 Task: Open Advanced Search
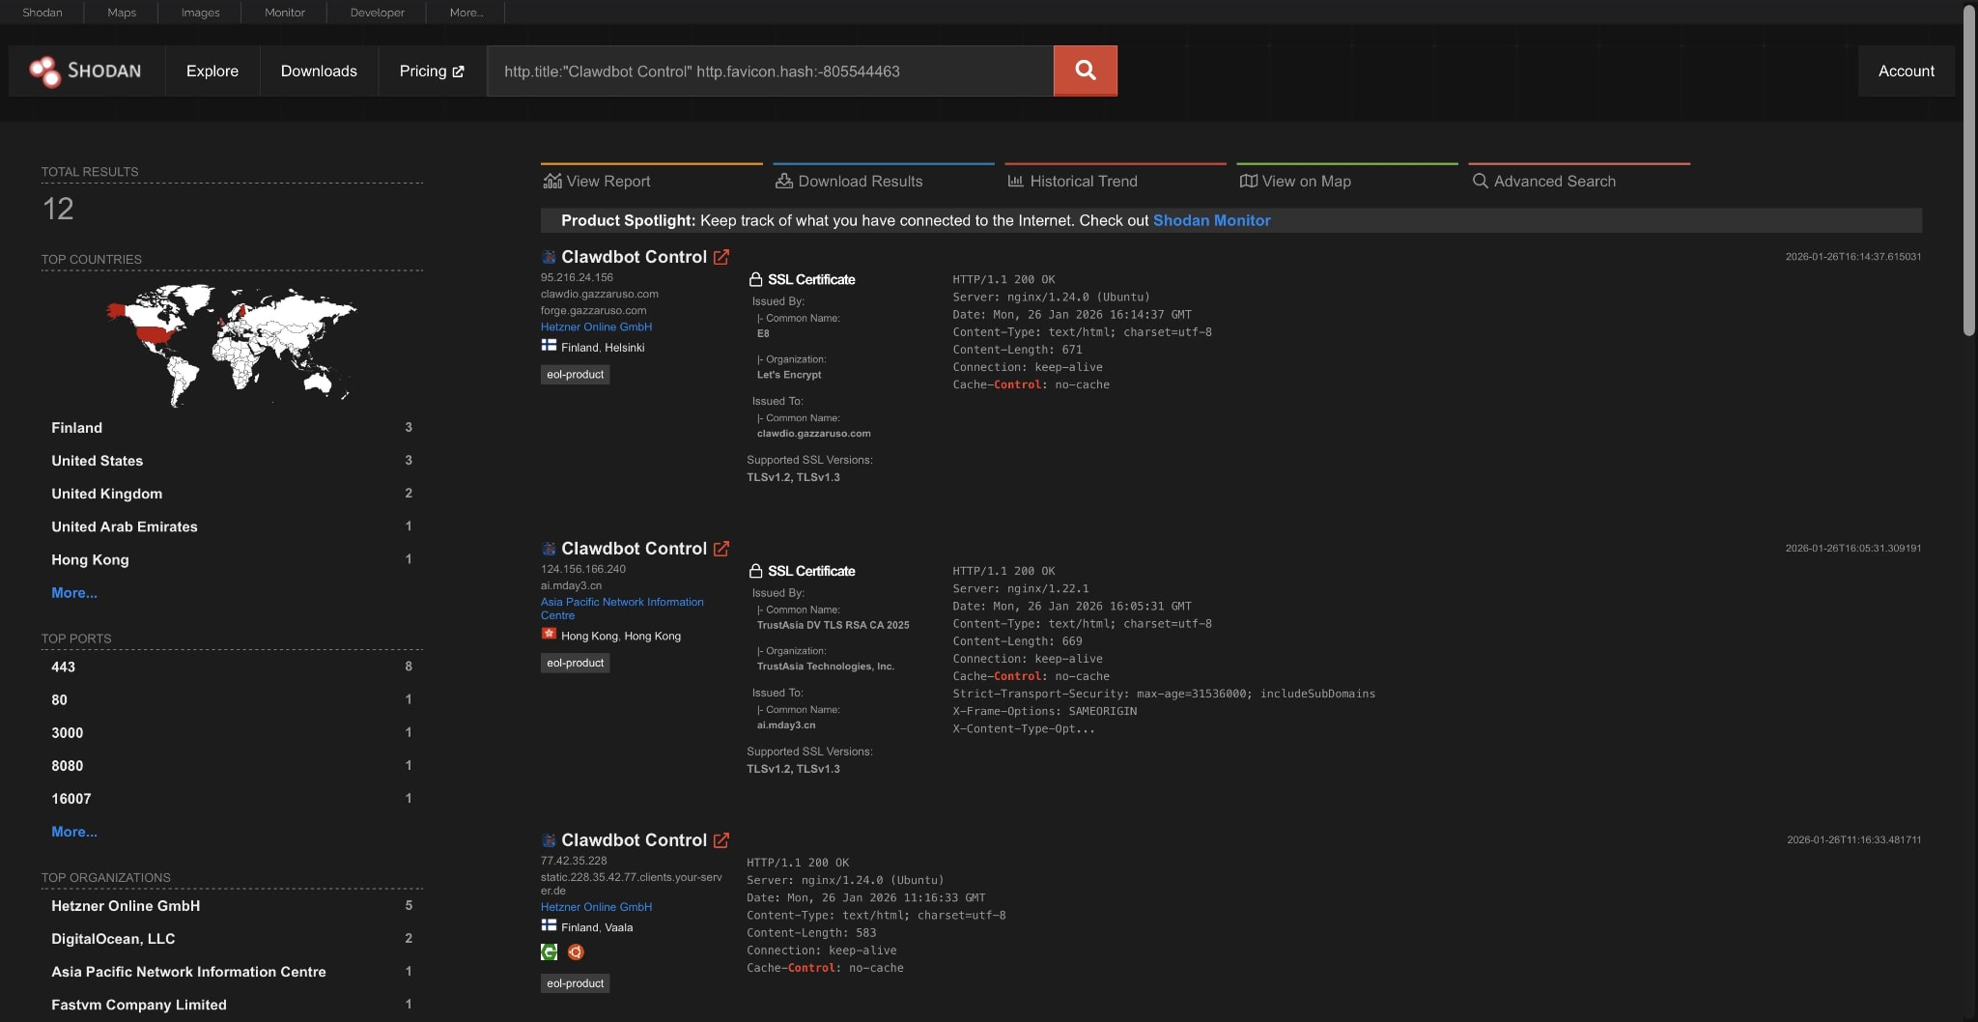1543,182
